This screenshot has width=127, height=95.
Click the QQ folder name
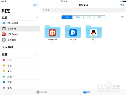(93, 40)
